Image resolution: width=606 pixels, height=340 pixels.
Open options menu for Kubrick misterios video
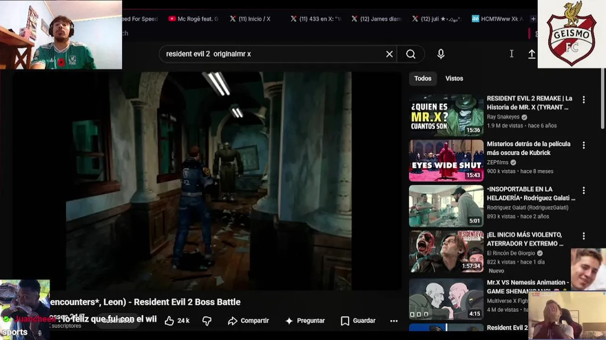584,145
